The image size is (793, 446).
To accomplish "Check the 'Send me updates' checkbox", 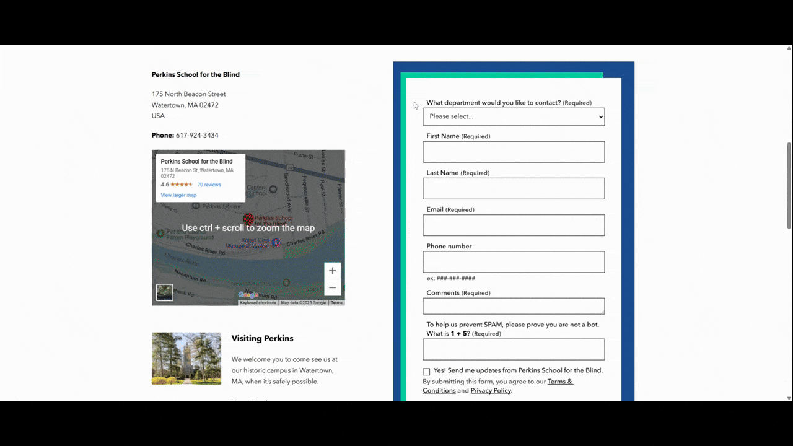I will 426,372.
